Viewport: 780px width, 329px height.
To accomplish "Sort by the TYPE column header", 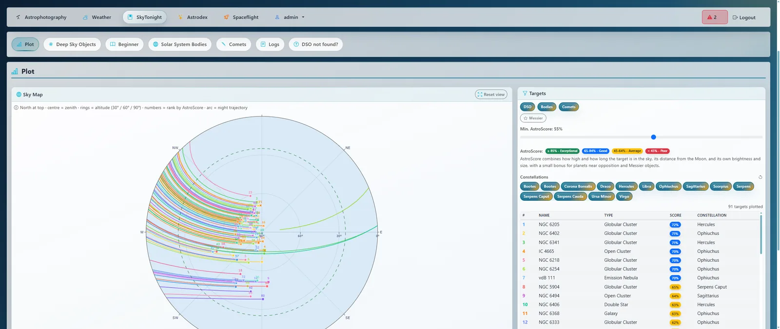I will [608, 215].
